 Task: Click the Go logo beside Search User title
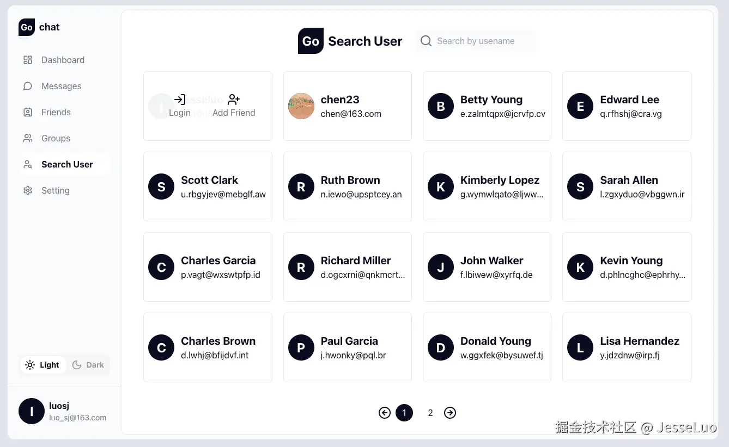(x=311, y=41)
